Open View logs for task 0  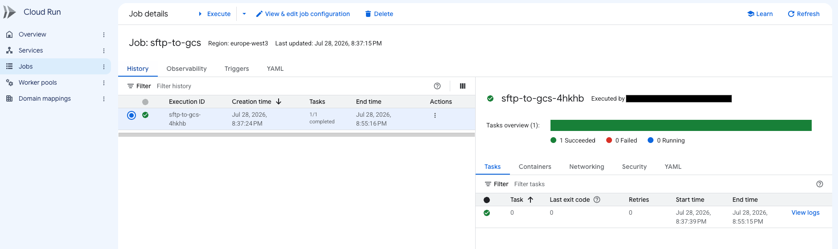coord(805,212)
